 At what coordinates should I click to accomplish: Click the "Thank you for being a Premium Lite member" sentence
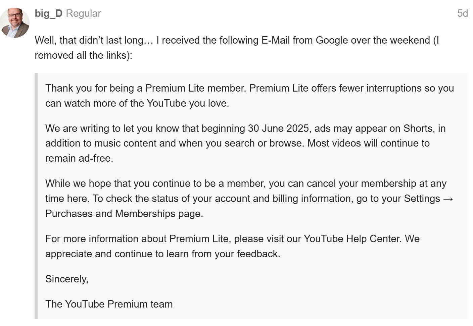coord(146,88)
